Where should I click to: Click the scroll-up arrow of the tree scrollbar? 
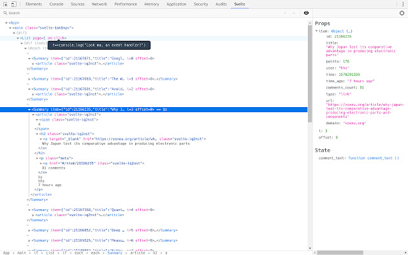(x=310, y=23)
